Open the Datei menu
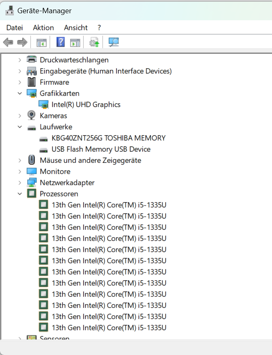This screenshot has height=355, width=272. pyautogui.click(x=14, y=28)
